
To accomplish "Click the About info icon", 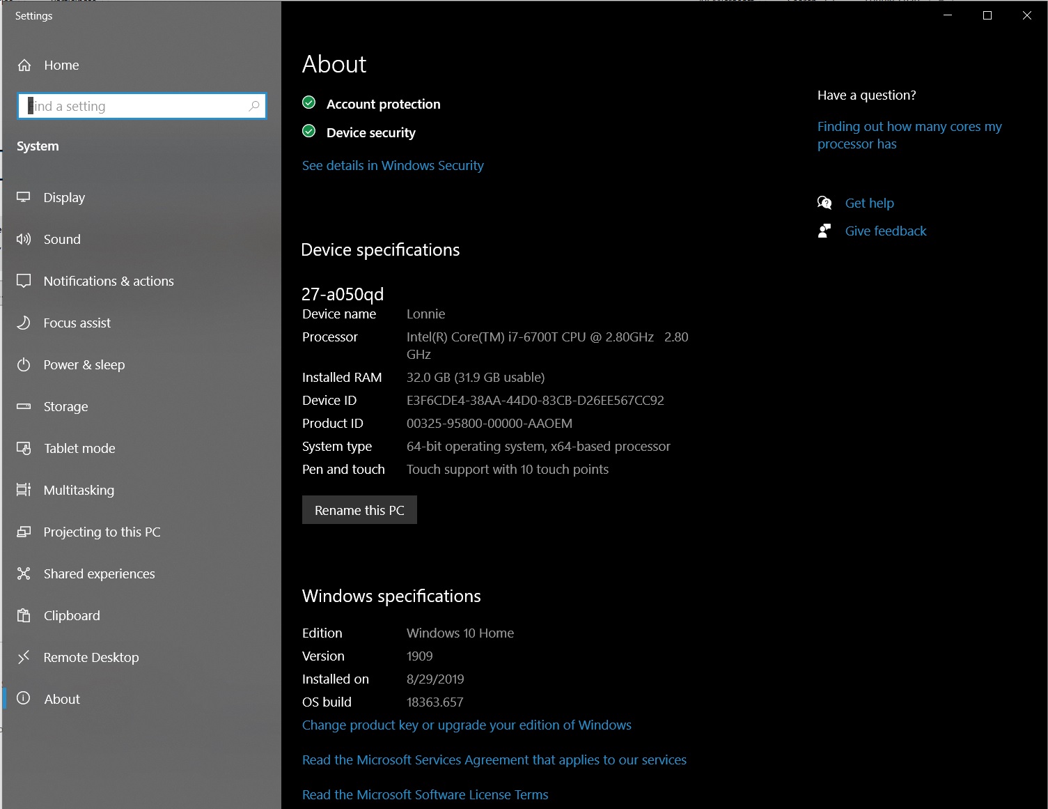I will (x=24, y=698).
